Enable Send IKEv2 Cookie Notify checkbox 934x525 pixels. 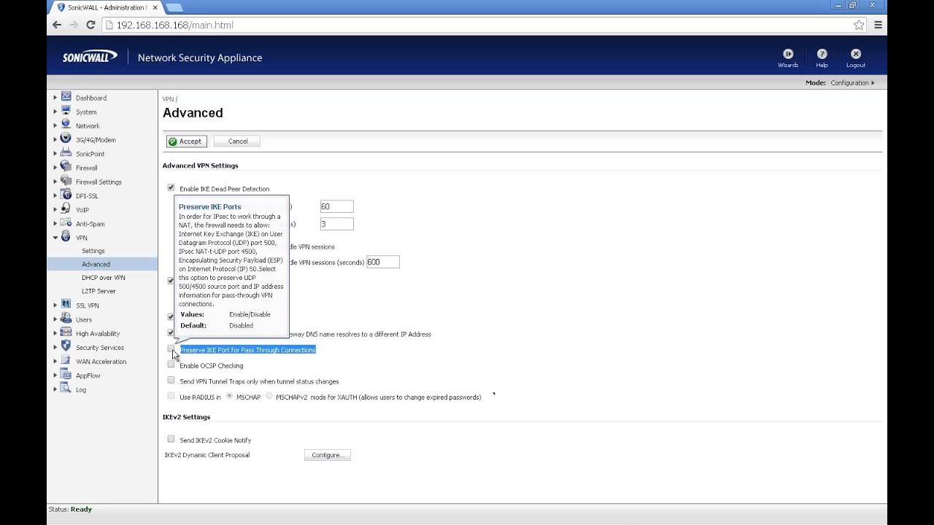click(x=171, y=440)
